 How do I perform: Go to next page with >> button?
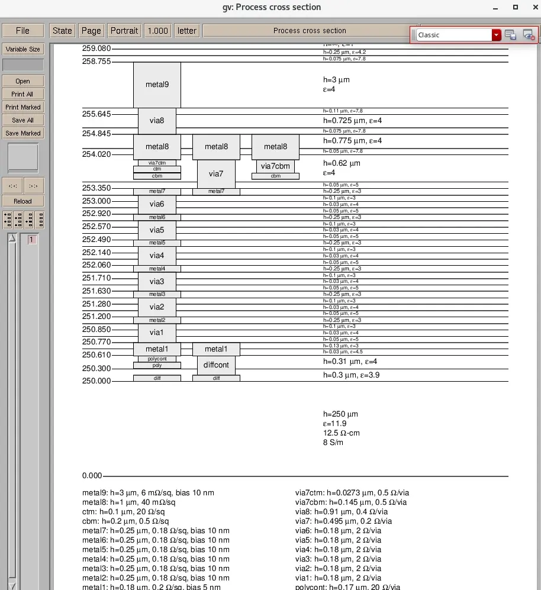34,185
